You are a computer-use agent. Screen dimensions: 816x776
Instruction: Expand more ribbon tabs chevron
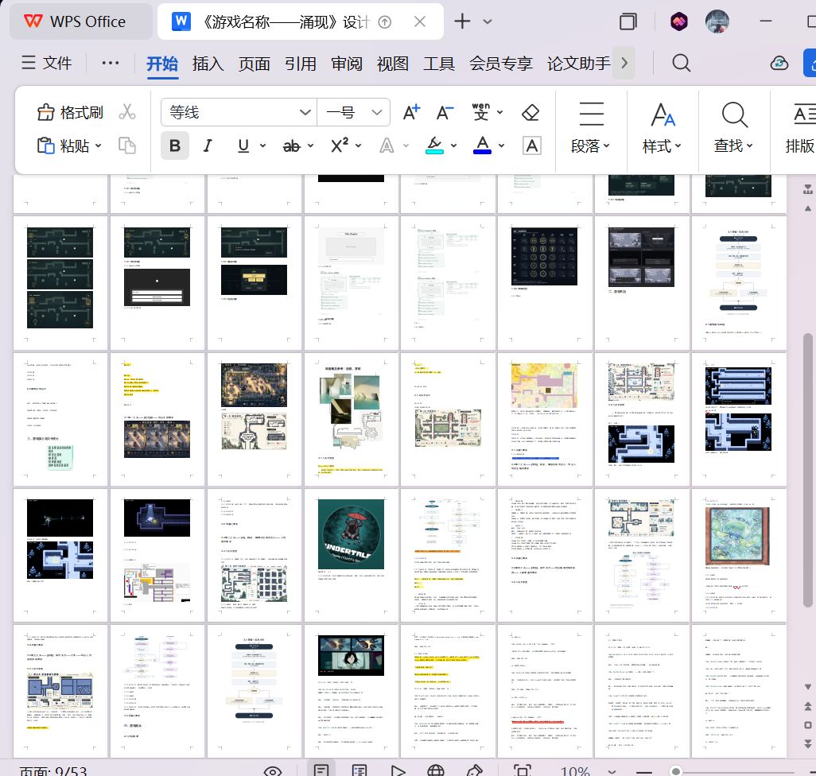click(624, 63)
